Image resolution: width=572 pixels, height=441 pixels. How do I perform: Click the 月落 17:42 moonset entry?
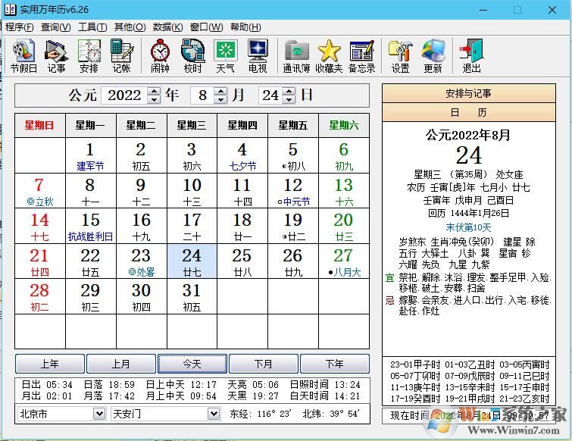click(x=109, y=396)
